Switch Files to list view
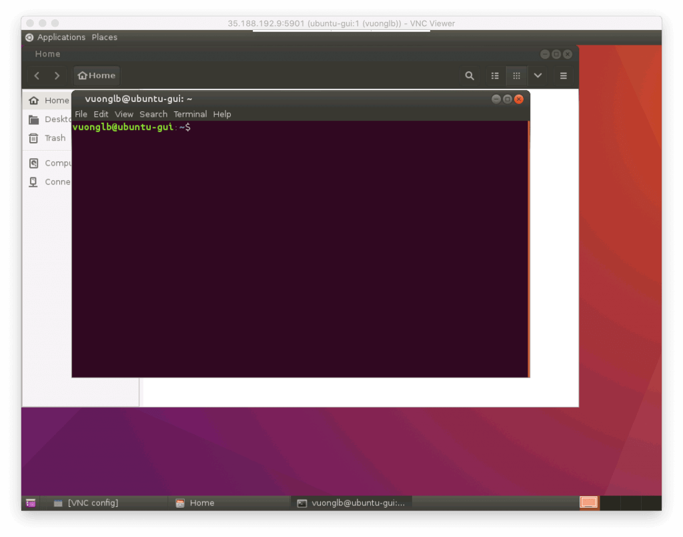 [x=495, y=76]
